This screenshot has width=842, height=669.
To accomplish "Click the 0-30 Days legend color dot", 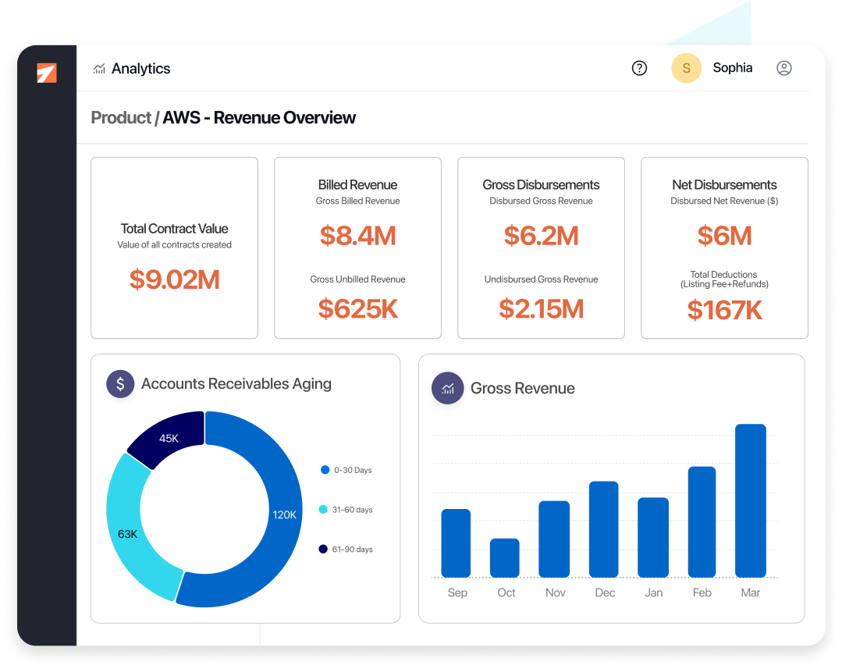I will [x=325, y=470].
